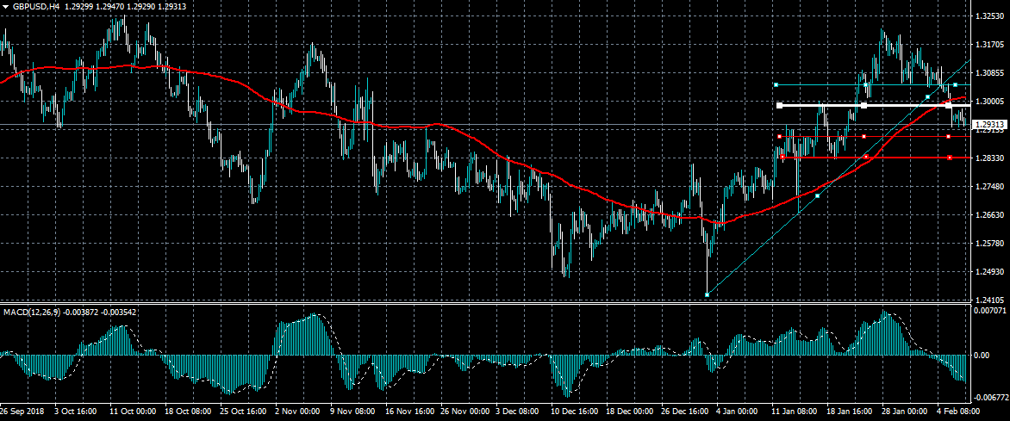Screen dimensions: 1010x421
Task: Select the middle handle of the white horizontal line
Action: [x=863, y=105]
